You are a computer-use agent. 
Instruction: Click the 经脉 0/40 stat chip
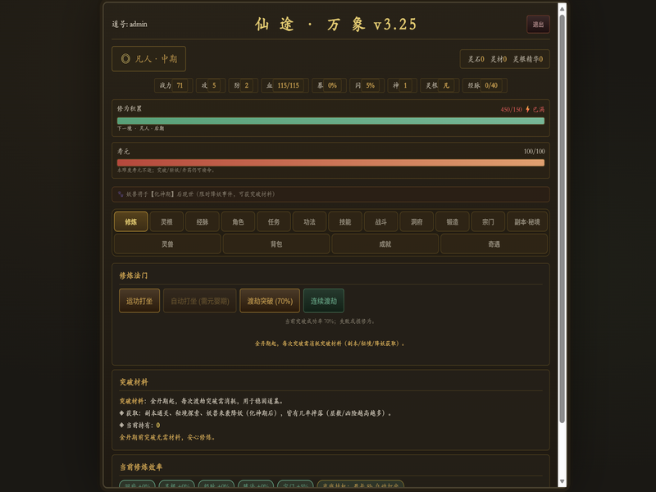(x=485, y=85)
